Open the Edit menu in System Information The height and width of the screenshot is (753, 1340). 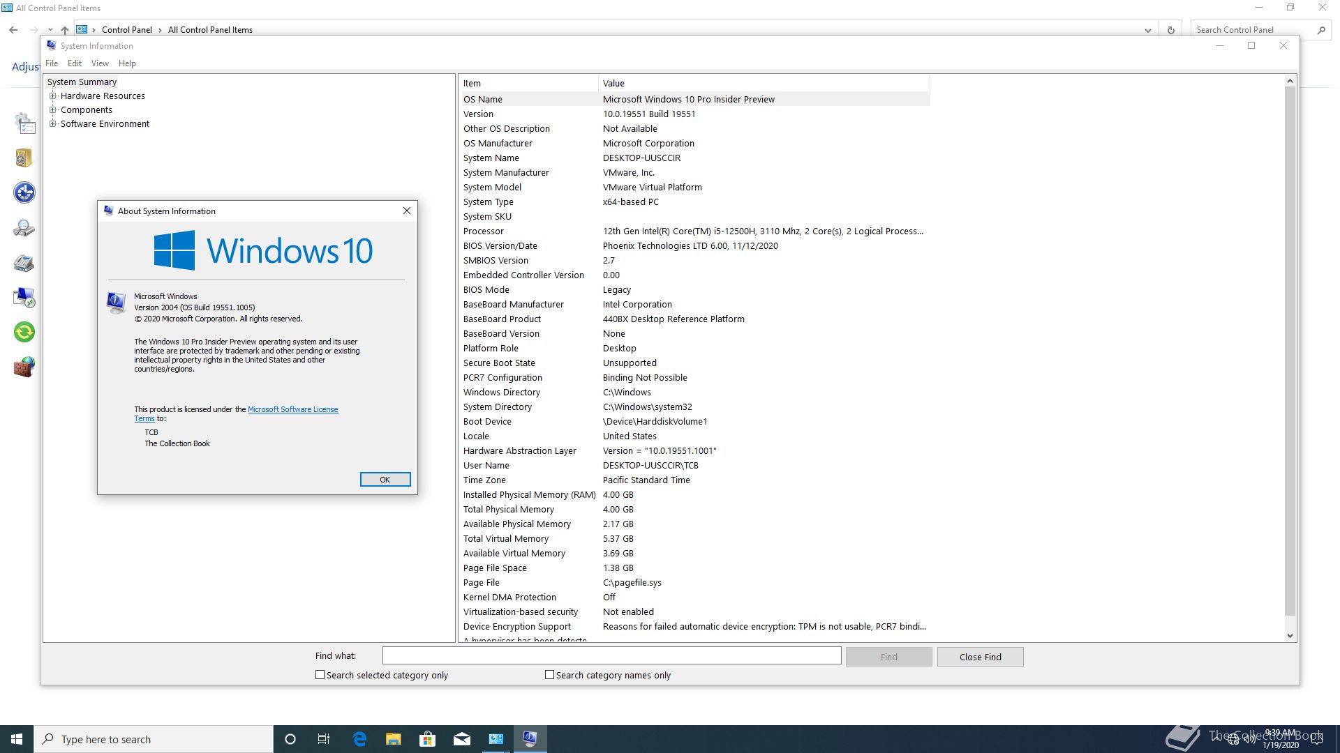click(75, 63)
